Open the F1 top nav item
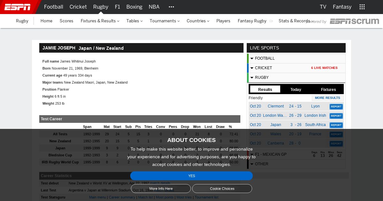 point(117,7)
